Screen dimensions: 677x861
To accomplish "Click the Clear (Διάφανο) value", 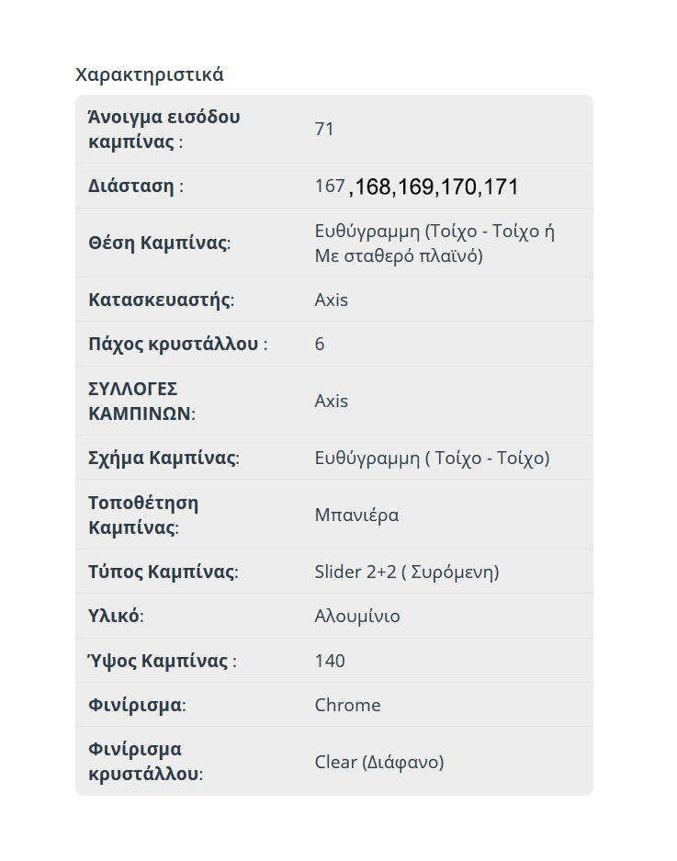I will point(378,762).
